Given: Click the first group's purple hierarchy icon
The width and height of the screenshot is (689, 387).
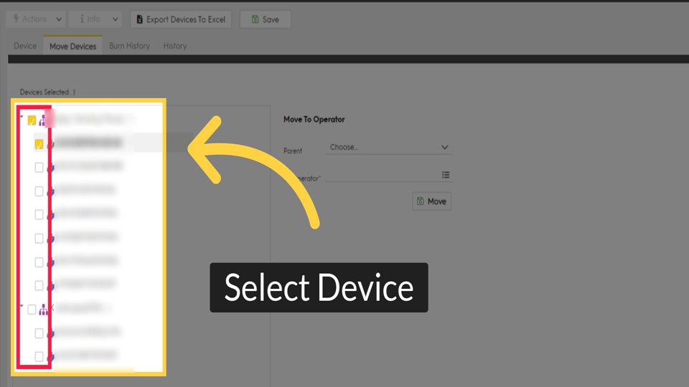Looking at the screenshot, I should click(44, 120).
